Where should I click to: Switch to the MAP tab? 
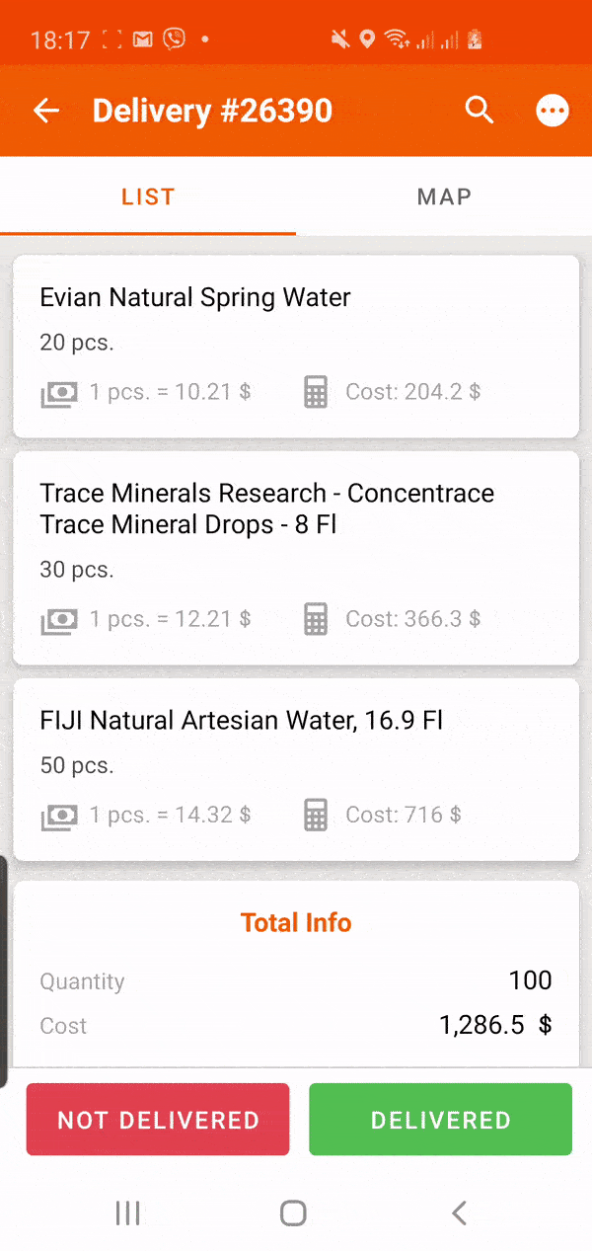coord(444,196)
